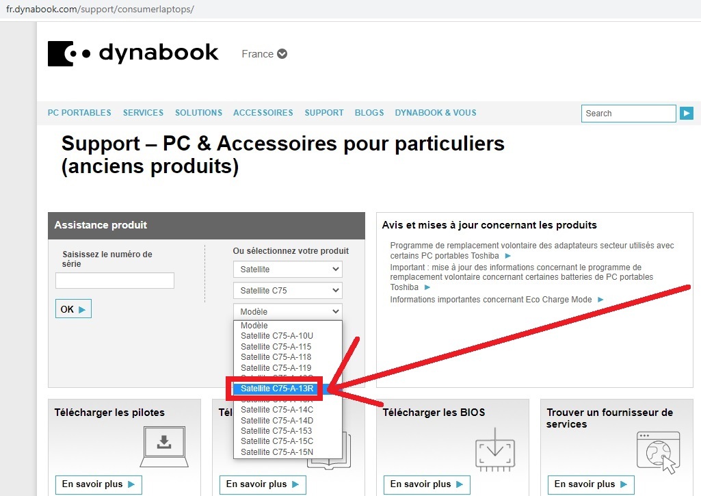Screen dimensions: 701x496
Task: Open the SERVICES menu
Action: click(143, 113)
